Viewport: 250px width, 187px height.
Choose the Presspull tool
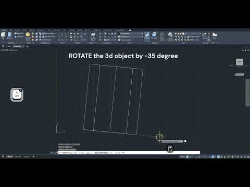pyautogui.click(x=19, y=36)
